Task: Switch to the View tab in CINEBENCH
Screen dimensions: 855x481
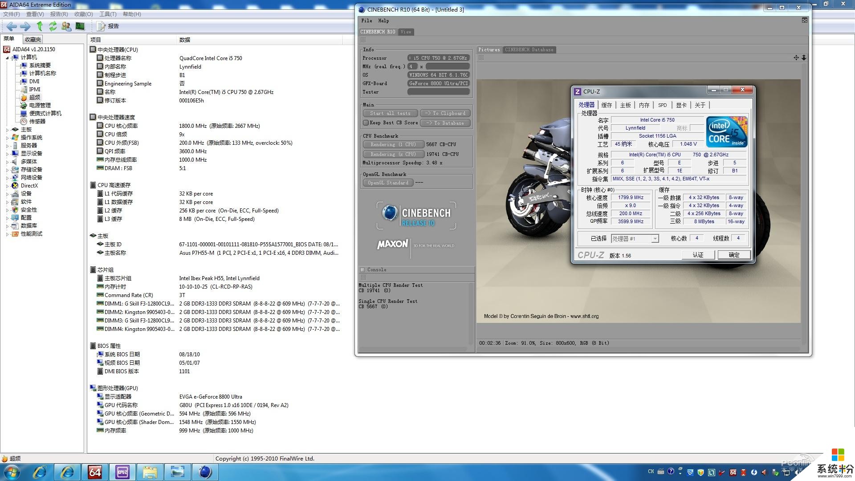Action: (406, 32)
